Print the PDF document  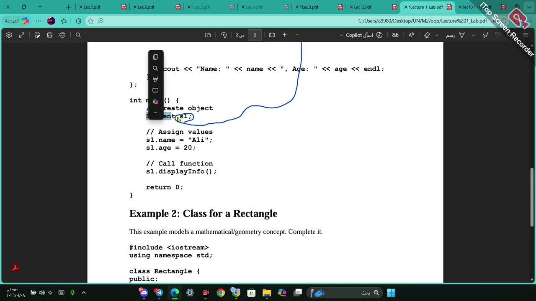pos(62,35)
